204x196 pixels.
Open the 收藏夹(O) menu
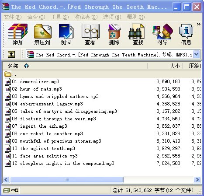point(86,17)
